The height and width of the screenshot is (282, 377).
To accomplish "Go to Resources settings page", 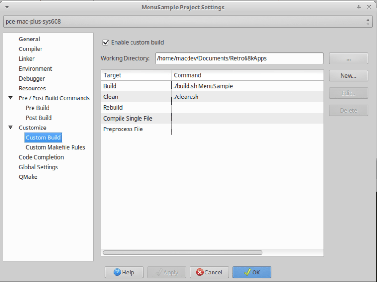I will 32,89.
